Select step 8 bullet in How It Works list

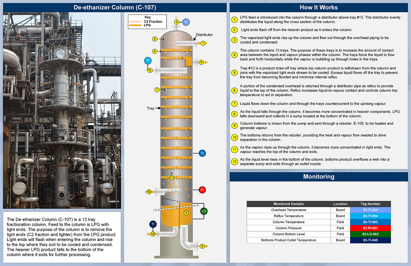[x=234, y=114]
